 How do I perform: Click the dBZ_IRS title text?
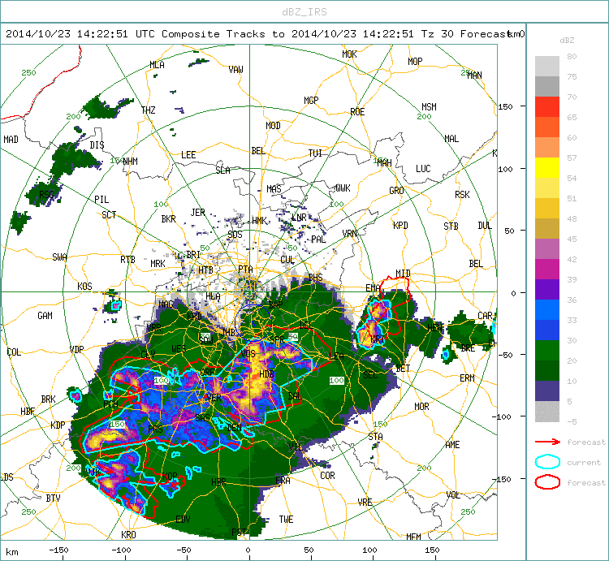304,12
